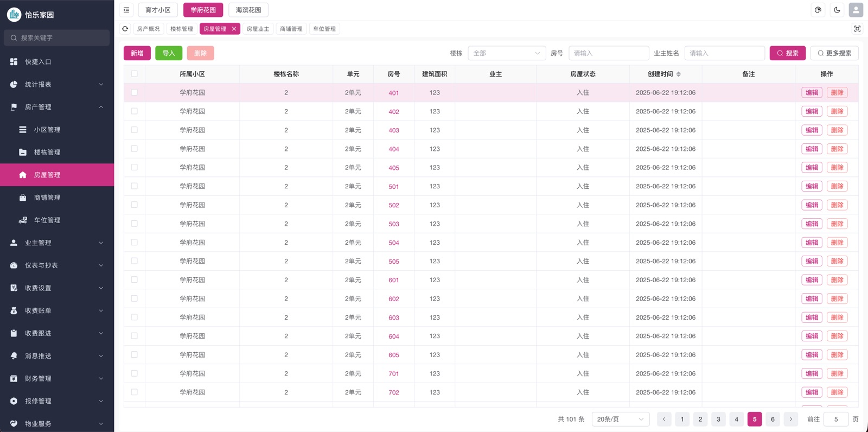The height and width of the screenshot is (432, 868).
Task: Click the 业主姓名 search input
Action: click(x=725, y=53)
